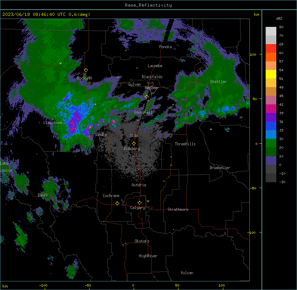Screen dimensions: 297x290
Task: Select the yellow 51–54 dBZ legend swatch
Action: (271, 74)
